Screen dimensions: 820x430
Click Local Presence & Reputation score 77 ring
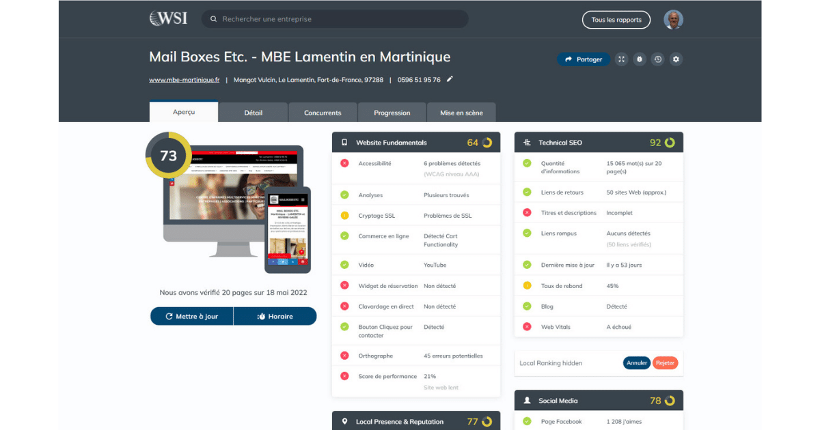487,422
